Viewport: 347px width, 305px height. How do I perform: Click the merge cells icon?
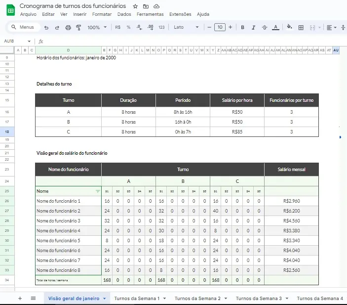pyautogui.click(x=312, y=28)
